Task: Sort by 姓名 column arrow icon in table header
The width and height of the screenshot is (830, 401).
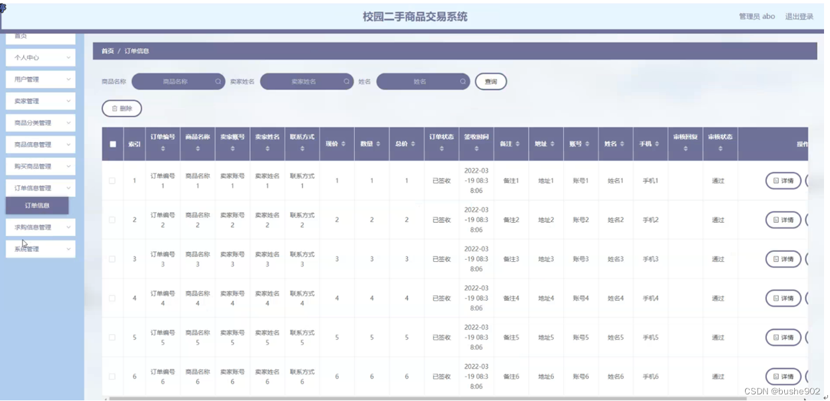Action: click(622, 144)
